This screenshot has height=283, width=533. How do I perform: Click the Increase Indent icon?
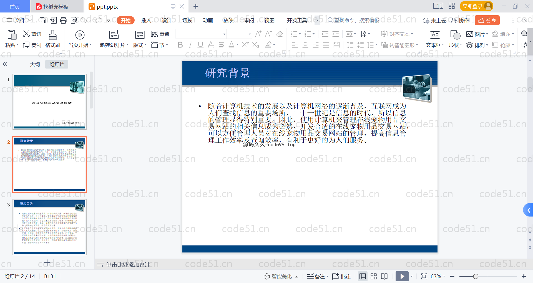336,34
